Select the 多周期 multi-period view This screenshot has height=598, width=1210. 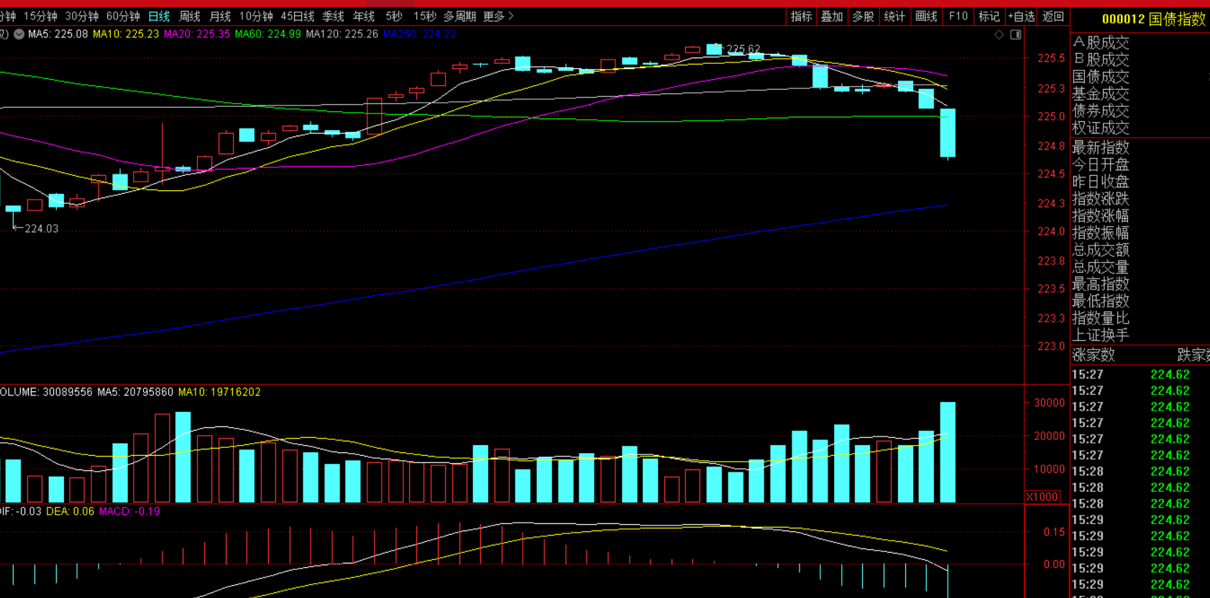coord(459,16)
